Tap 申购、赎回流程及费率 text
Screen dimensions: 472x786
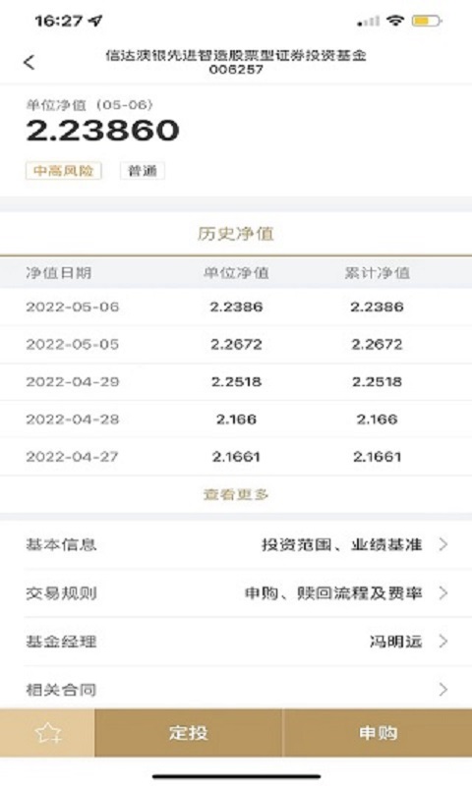tap(333, 593)
